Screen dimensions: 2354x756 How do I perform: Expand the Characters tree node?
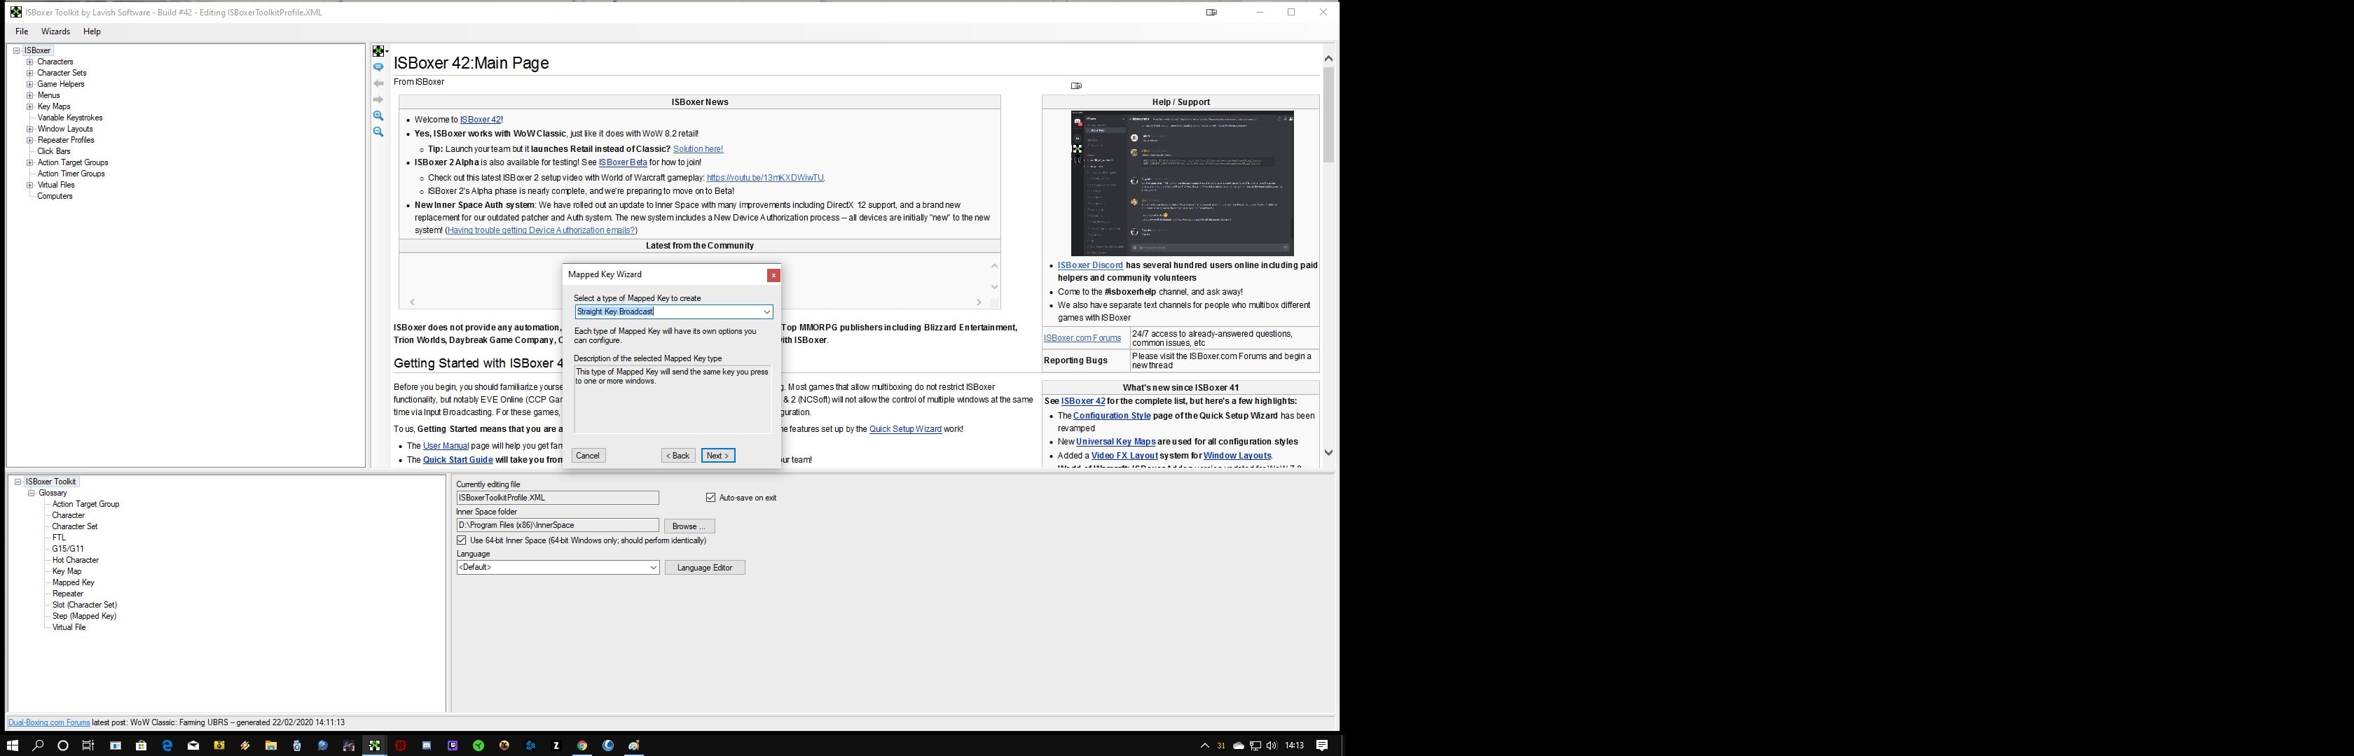(x=29, y=62)
